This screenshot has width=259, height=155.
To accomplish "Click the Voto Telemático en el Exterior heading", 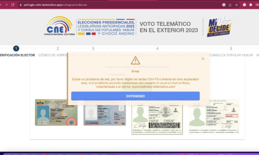I will tap(169, 27).
